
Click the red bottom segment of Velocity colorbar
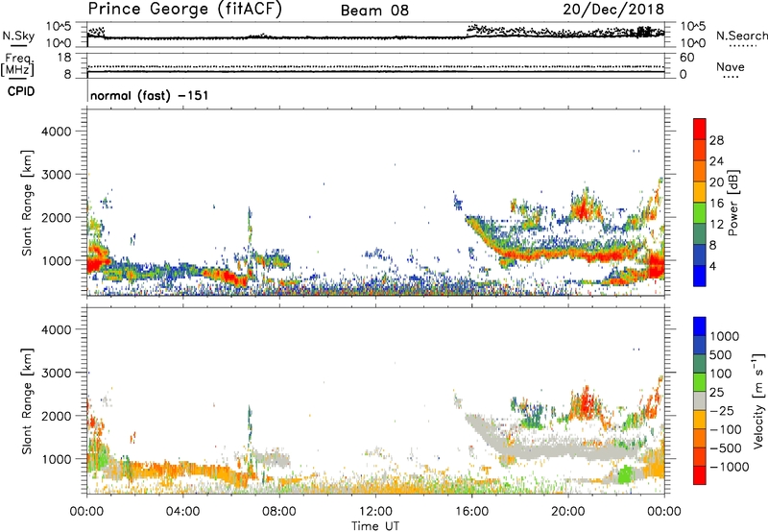click(700, 475)
